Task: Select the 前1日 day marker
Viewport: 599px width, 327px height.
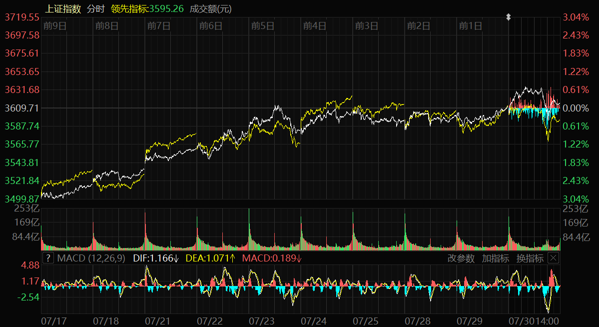Action: point(471,26)
